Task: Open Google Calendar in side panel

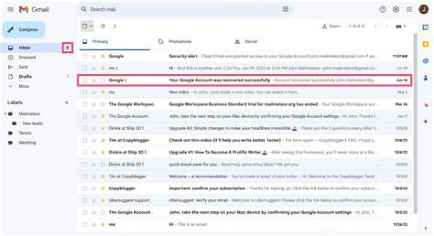Action: tap(426, 27)
